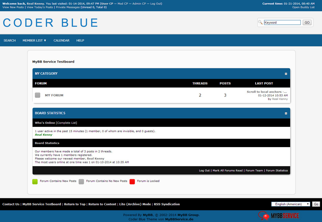Viewport: 322px width, 222px height.
Task: Open the language selection dropdown
Action: click(291, 204)
